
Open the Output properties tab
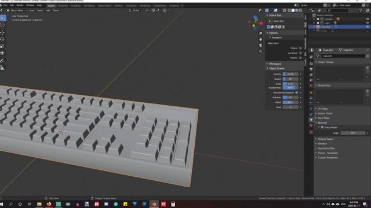point(311,69)
